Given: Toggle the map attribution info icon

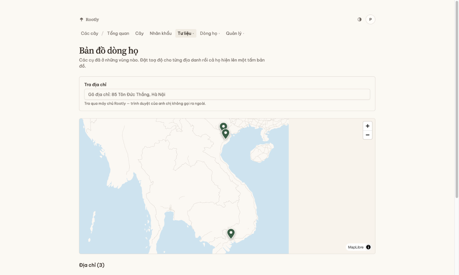Looking at the screenshot, I should pyautogui.click(x=368, y=247).
